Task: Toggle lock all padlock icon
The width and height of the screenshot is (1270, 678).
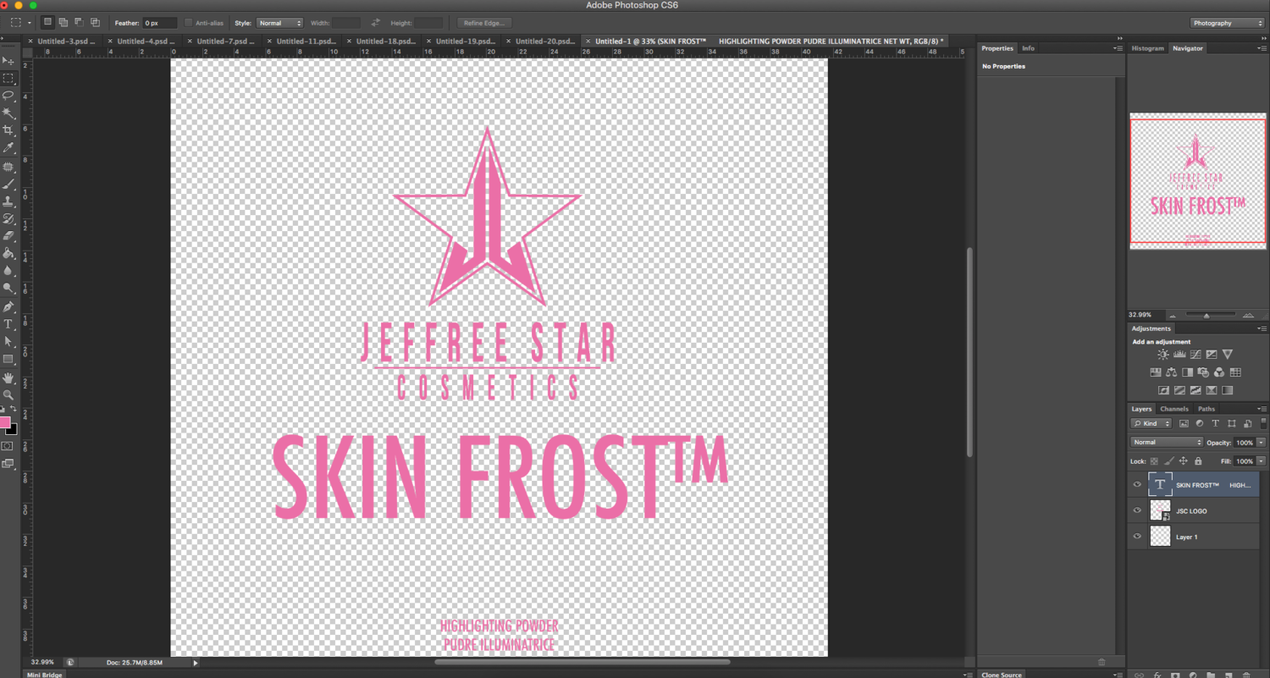Action: [x=1198, y=461]
